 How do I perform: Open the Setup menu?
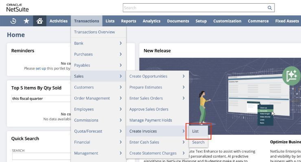pyautogui.click(x=201, y=21)
